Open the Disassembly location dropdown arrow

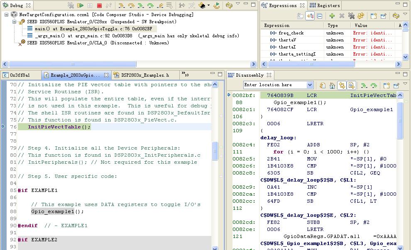(310, 85)
